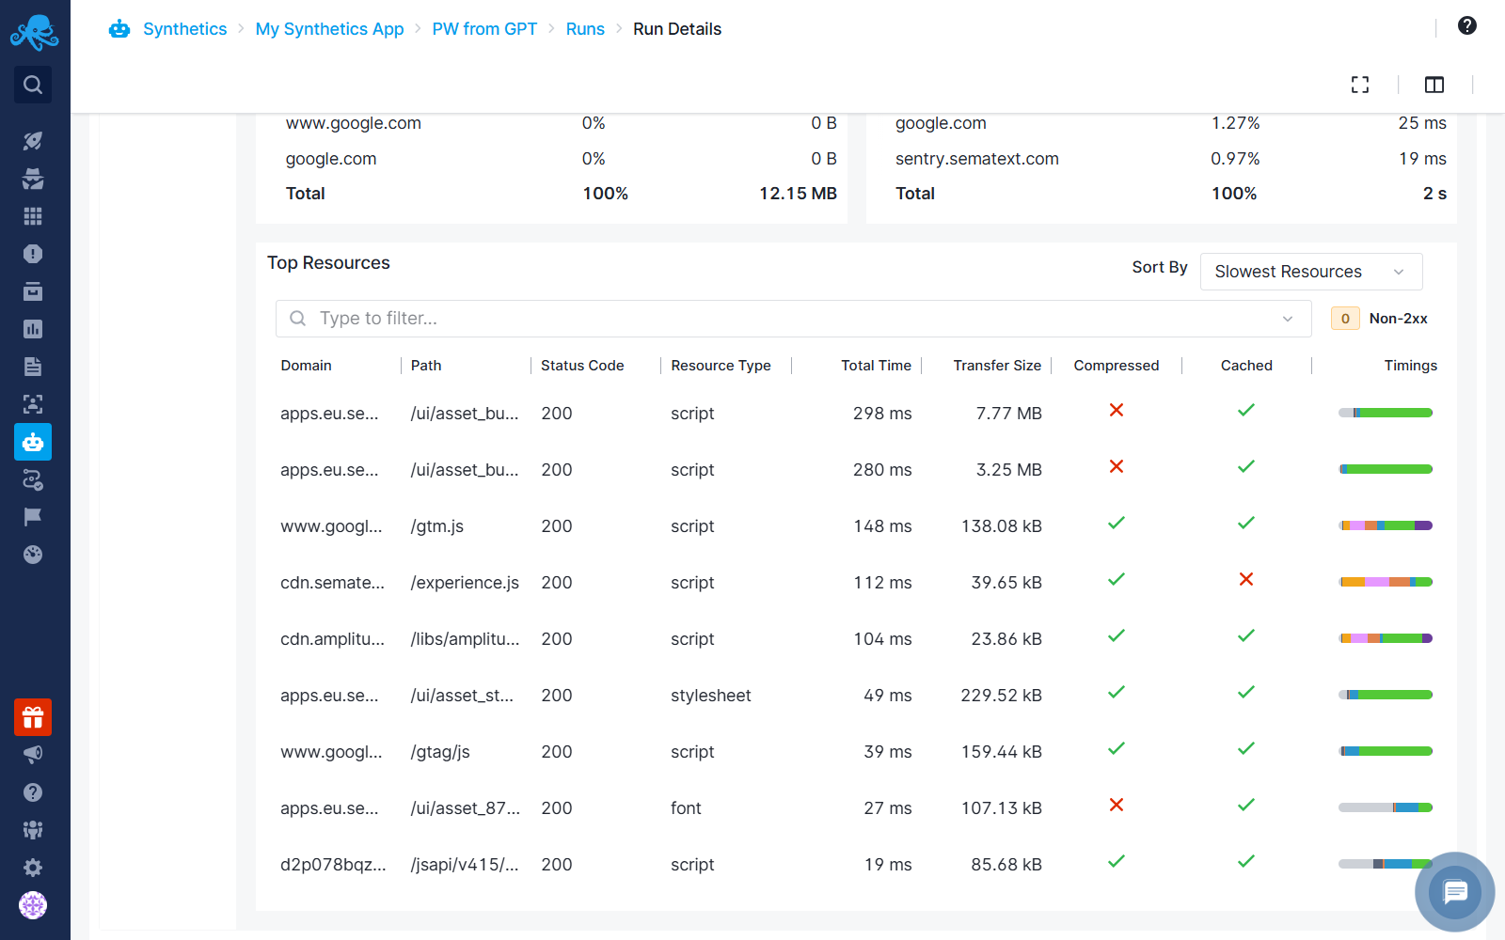The width and height of the screenshot is (1505, 940).
Task: Click the cdn.amplitu... domain cell
Action: point(332,639)
